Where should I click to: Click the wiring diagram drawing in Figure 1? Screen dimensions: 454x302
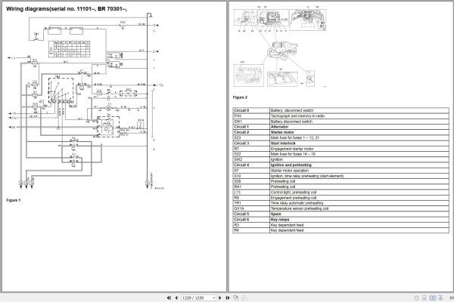(x=86, y=101)
